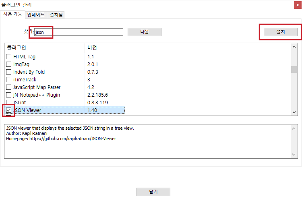The image size is (302, 207).
Task: Check the iTimeTrack plugin box
Action: (9, 79)
